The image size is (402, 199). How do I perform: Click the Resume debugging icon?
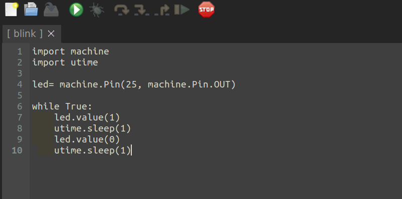(x=182, y=9)
